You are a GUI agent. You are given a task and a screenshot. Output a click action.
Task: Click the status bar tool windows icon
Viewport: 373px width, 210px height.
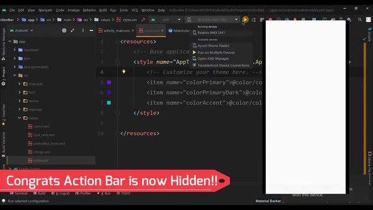click(x=3, y=201)
